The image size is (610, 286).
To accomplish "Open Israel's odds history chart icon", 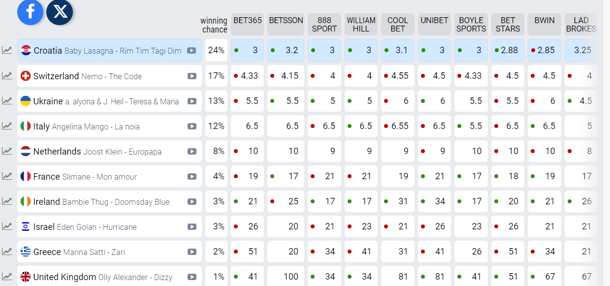I will click(7, 226).
